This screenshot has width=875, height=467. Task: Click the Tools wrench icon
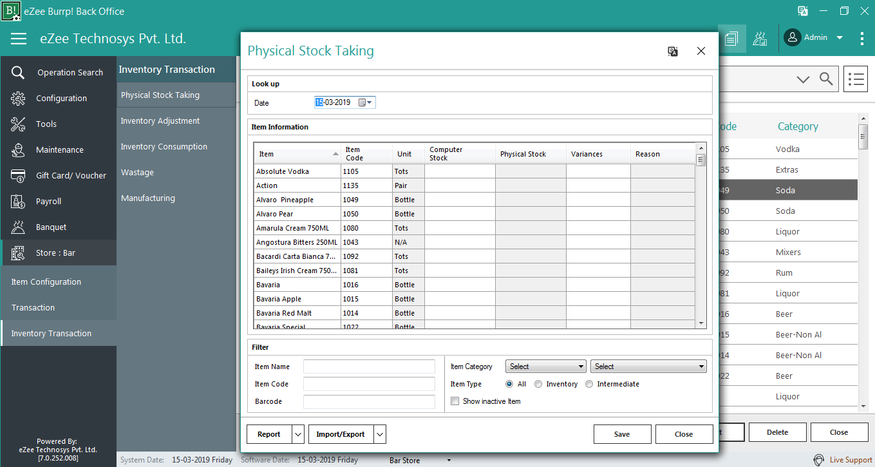click(x=18, y=124)
